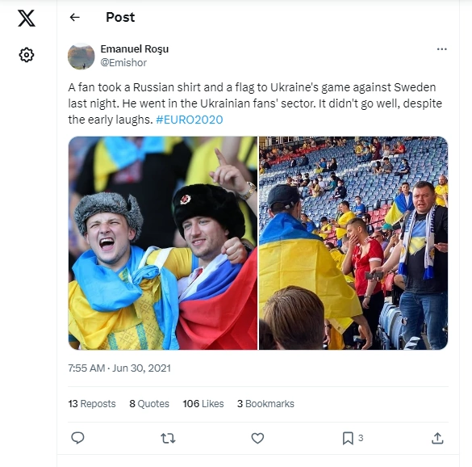Like the post with the heart icon
This screenshot has width=472, height=467.
coord(257,438)
